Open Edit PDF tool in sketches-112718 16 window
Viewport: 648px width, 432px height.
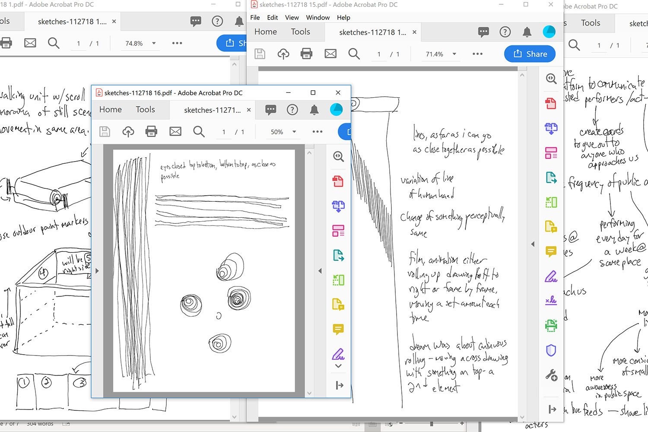click(x=338, y=231)
